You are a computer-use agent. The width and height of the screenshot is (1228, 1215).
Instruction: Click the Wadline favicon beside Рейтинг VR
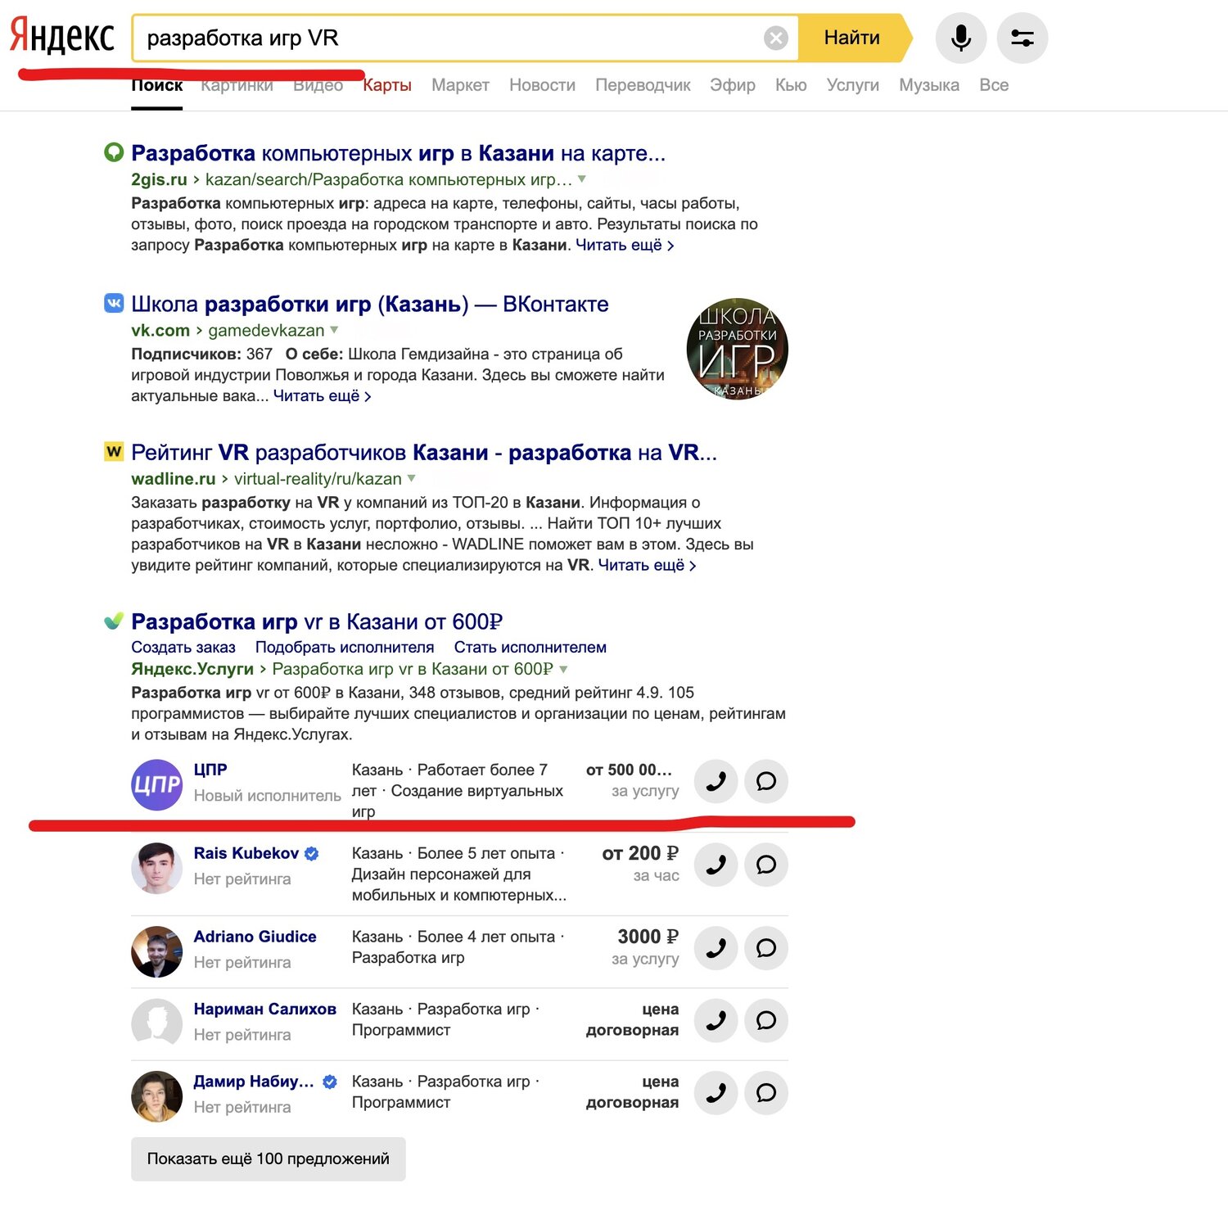114,451
